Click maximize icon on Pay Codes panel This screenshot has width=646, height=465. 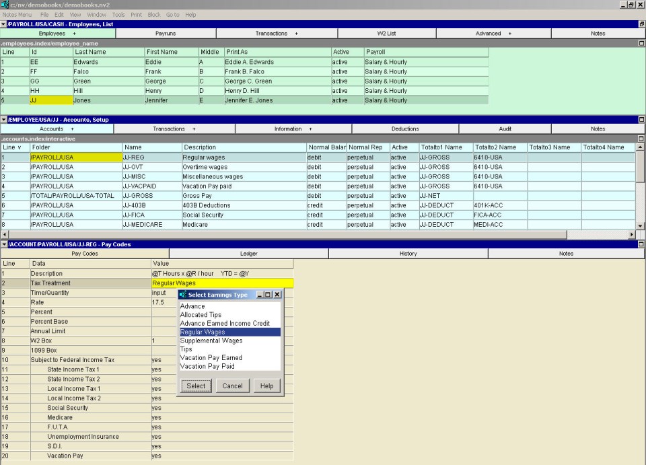(641, 244)
